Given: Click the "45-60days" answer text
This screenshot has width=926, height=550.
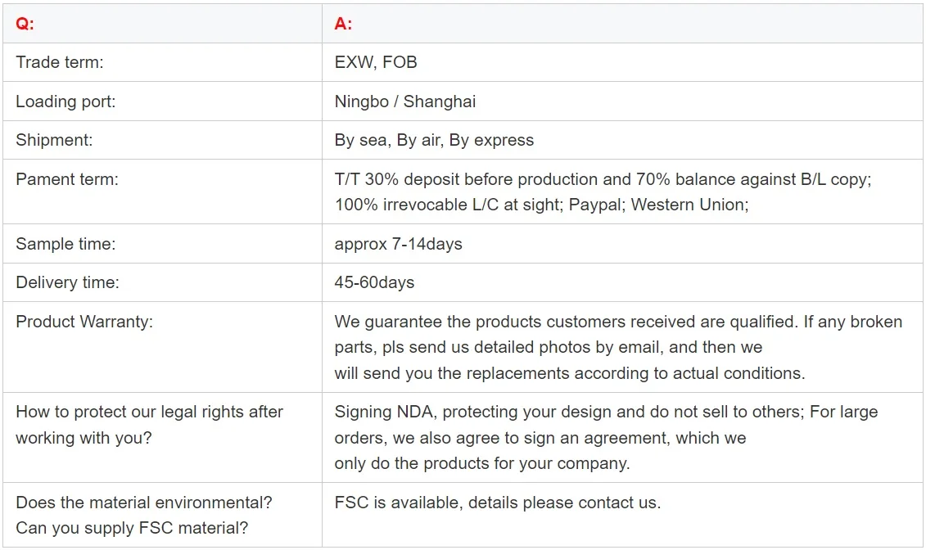Looking at the screenshot, I should coord(374,282).
